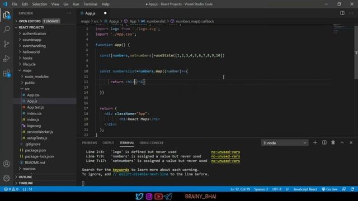Click the 'Spaces: 2' indentation setting
Viewport: 358px width, 201px height.
[x=261, y=189]
